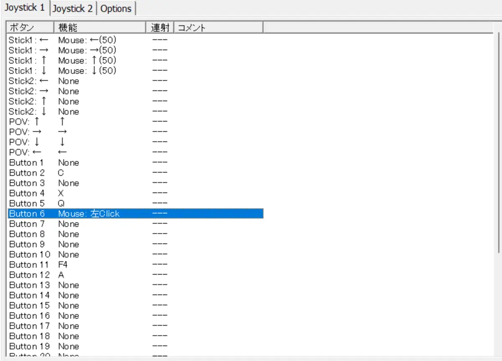This screenshot has width=502, height=361.
Task: Click the ボタン column header
Action: tap(30, 28)
